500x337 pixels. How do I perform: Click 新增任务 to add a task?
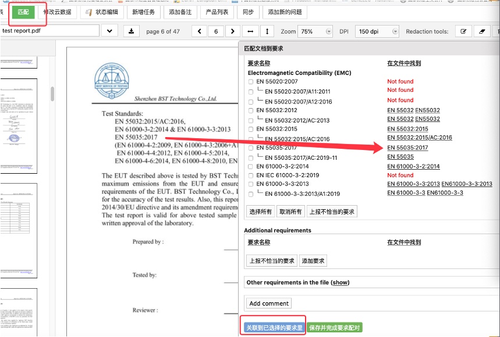click(144, 12)
